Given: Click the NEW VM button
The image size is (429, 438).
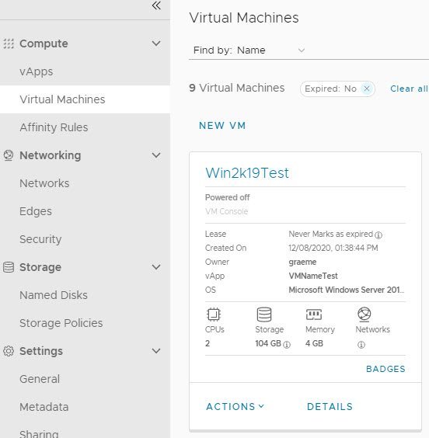Looking at the screenshot, I should (x=222, y=126).
